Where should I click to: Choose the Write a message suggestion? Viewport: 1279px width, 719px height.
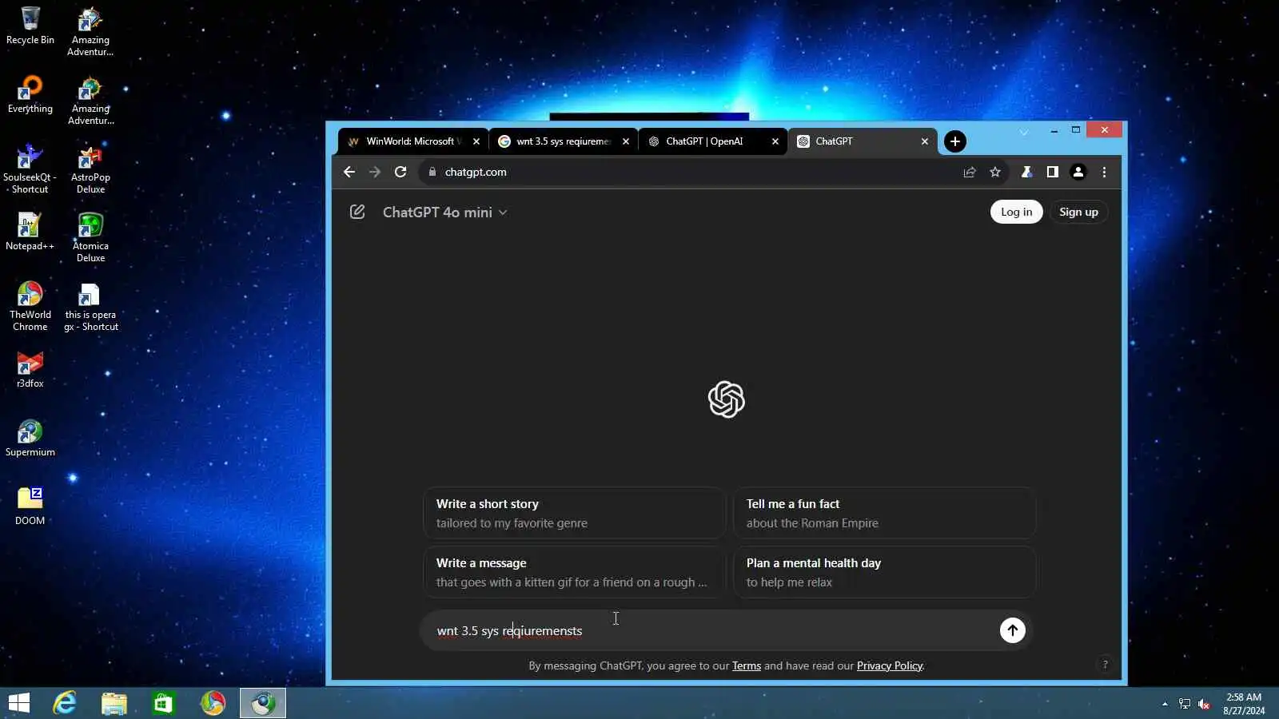coord(574,572)
